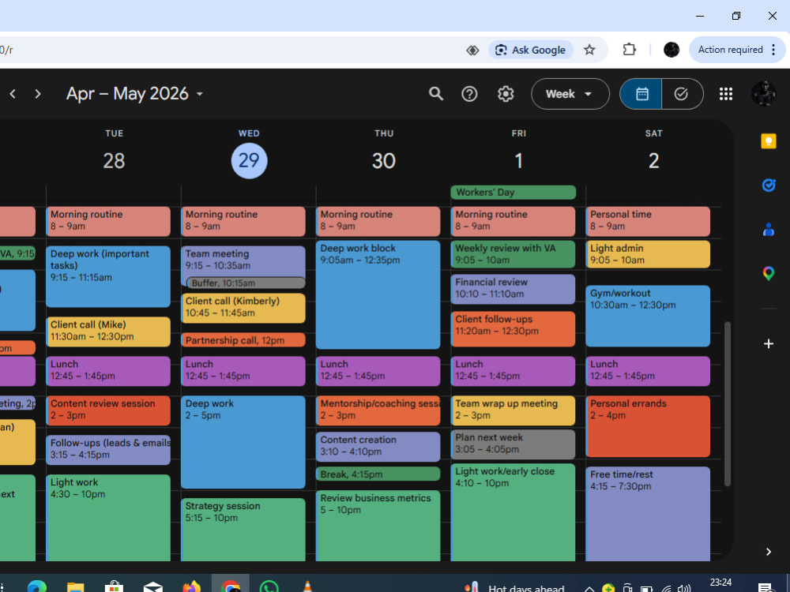The height and width of the screenshot is (592, 790).
Task: Open the Hot days ahead weather widget
Action: (514, 587)
